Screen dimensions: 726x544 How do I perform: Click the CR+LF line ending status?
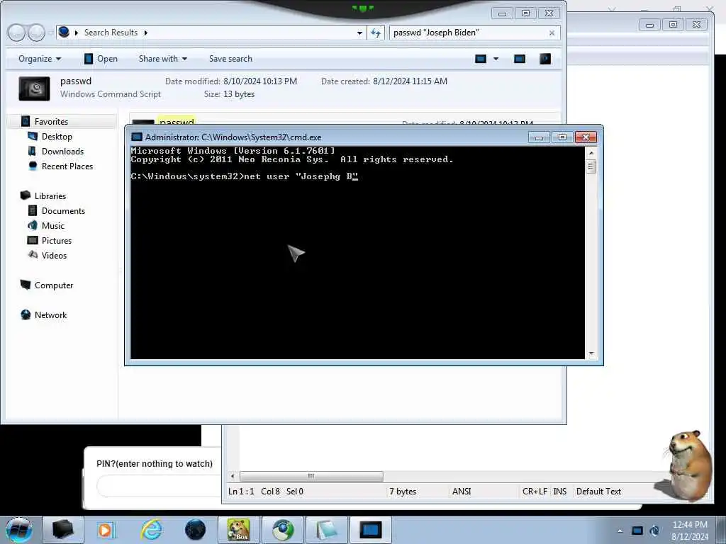tap(535, 492)
